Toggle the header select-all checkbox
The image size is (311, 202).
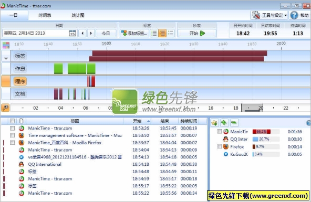pyautogui.click(x=12, y=121)
